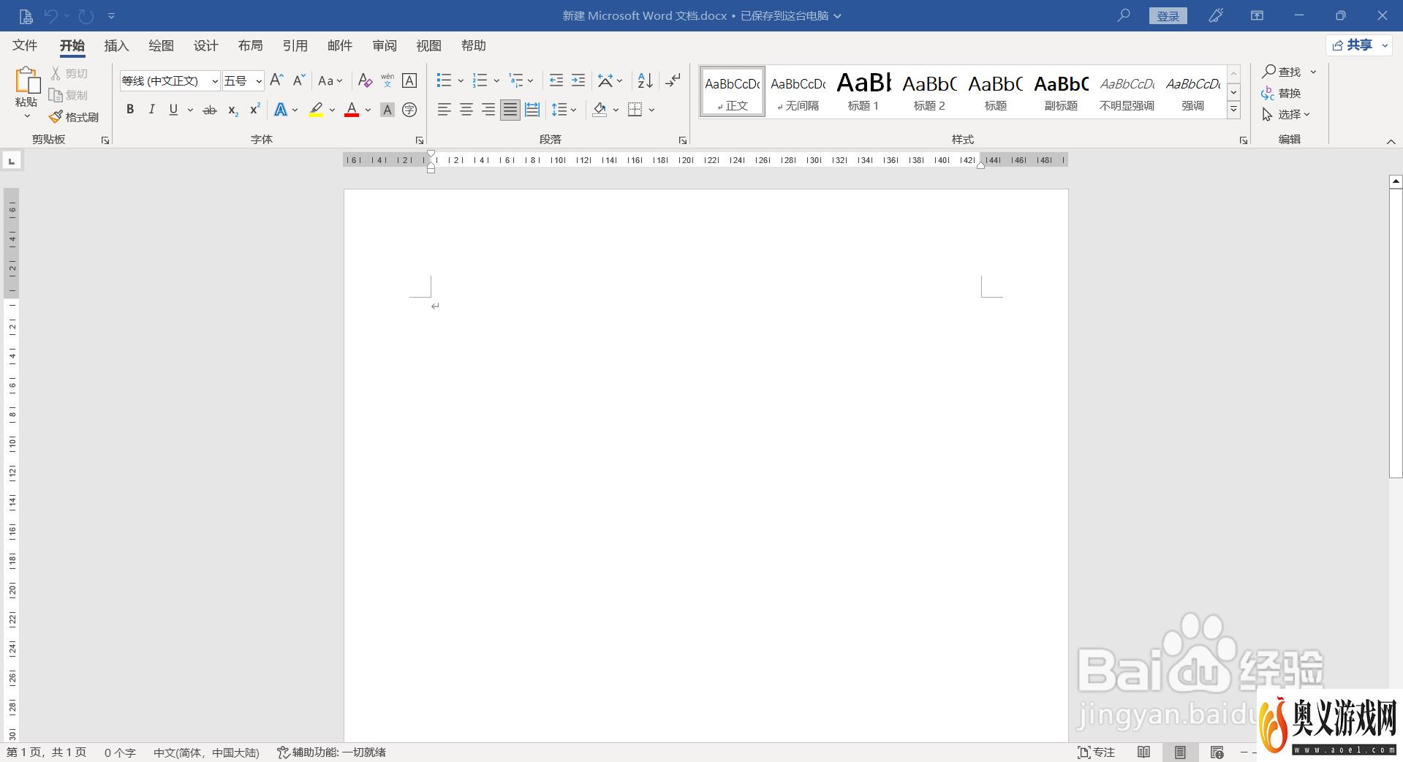Switch to the References tab
The height and width of the screenshot is (762, 1403).
tap(295, 45)
